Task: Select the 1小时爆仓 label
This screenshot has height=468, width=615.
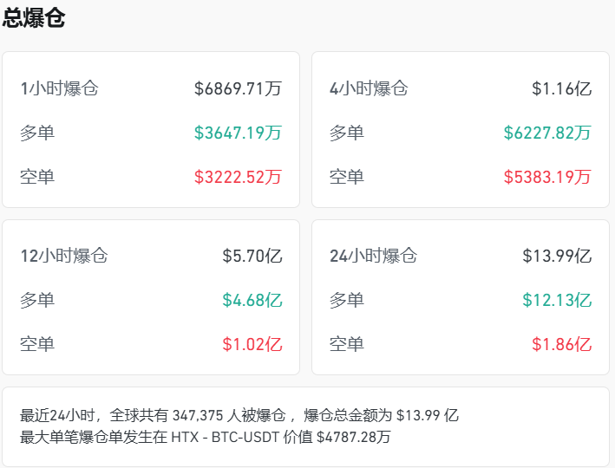Action: [x=59, y=88]
